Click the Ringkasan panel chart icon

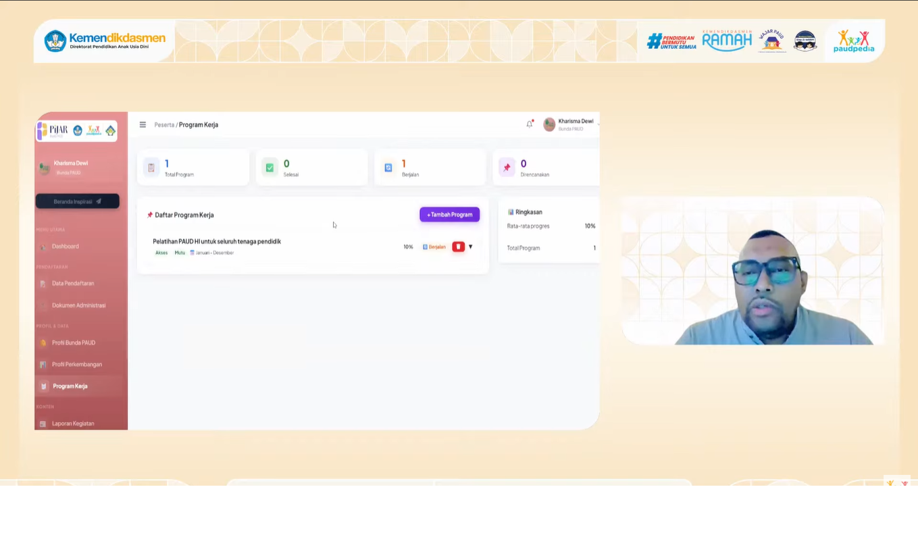point(511,212)
